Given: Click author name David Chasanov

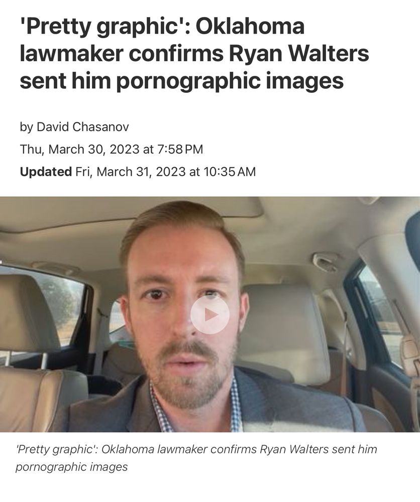Looking at the screenshot, I should (83, 127).
